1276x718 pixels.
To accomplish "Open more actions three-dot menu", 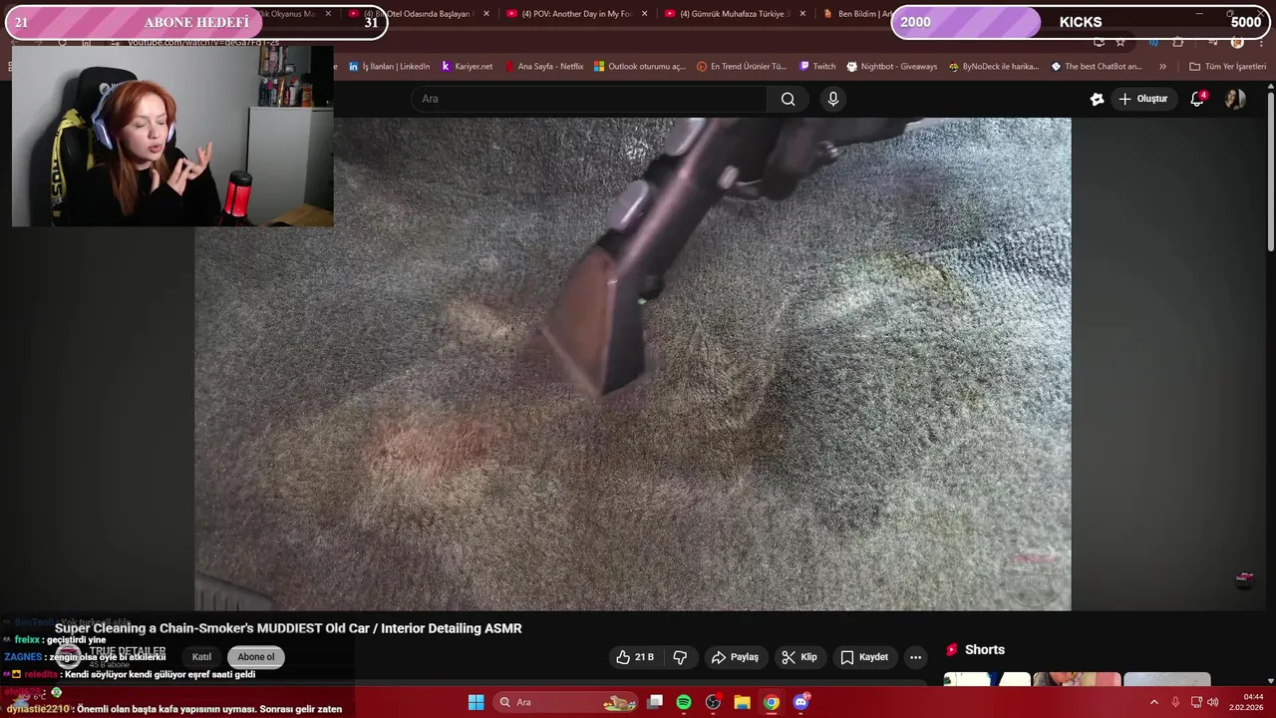I will click(x=915, y=657).
